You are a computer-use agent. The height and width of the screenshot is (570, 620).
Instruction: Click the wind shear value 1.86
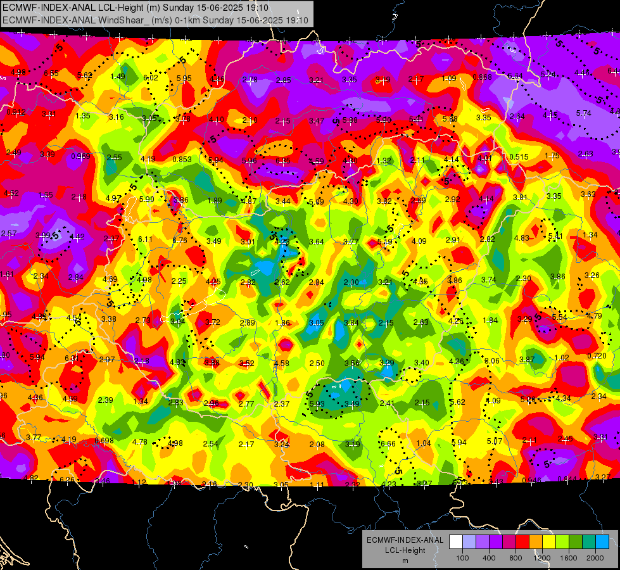pyautogui.click(x=282, y=323)
